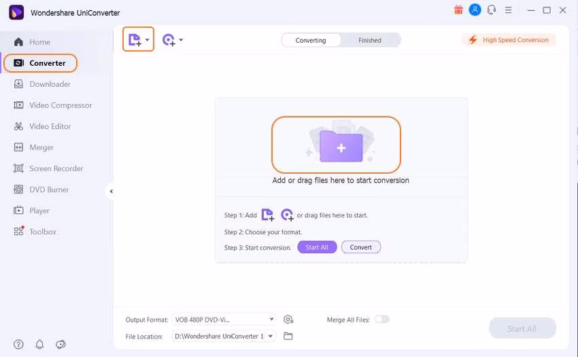Screen dimensions: 578x357
Task: Open the File Location dropdown
Action: (224, 336)
